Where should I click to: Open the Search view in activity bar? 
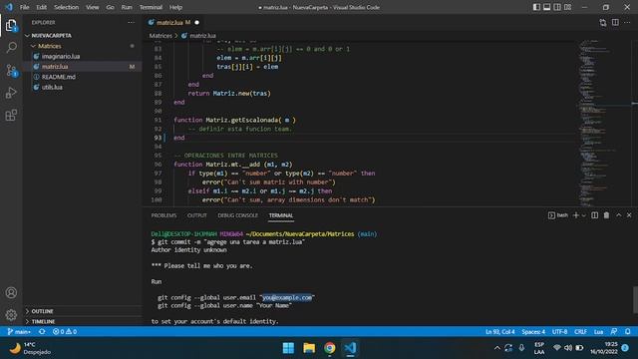pos(11,48)
